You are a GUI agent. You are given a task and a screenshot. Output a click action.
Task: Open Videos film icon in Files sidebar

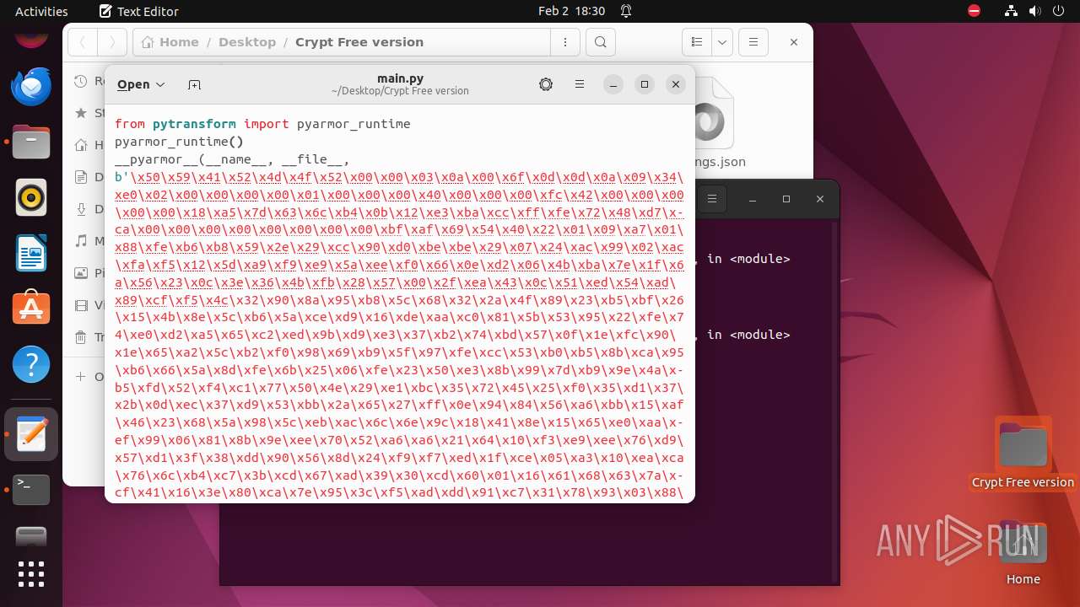(x=81, y=305)
